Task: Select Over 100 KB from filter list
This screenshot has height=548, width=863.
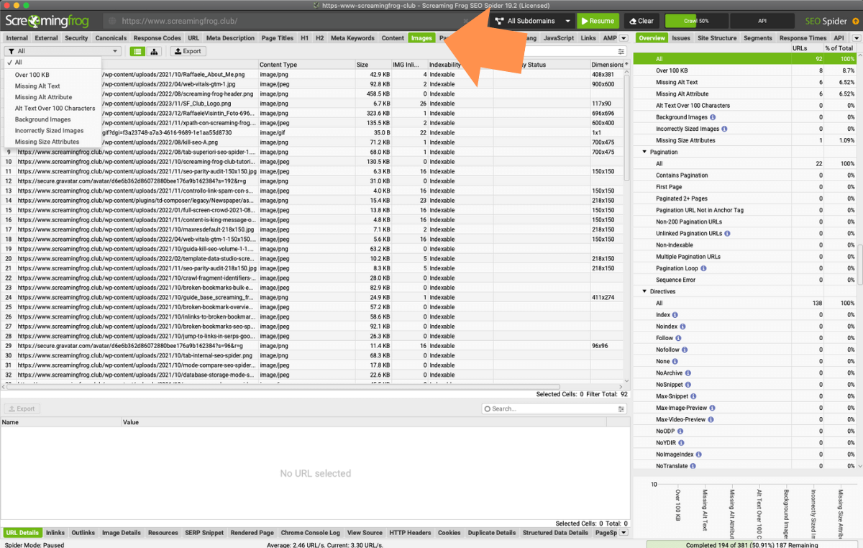Action: (32, 75)
